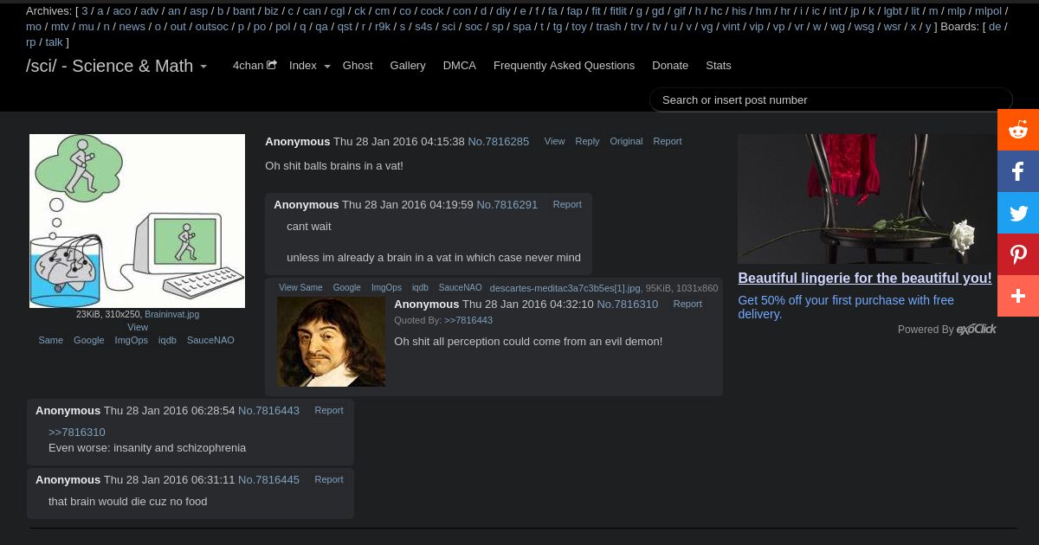Open more share options plus icon
This screenshot has width=1039, height=545.
point(1018,296)
